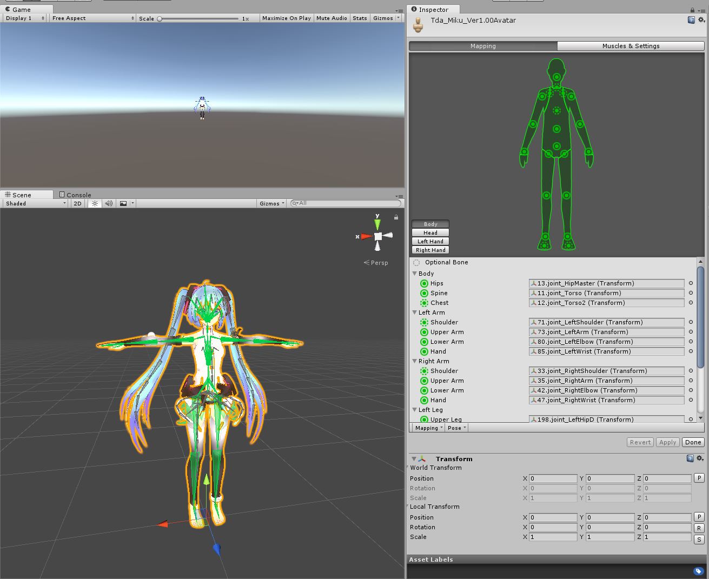
Task: Click the blue Asset Labels tag icon
Action: (x=698, y=571)
